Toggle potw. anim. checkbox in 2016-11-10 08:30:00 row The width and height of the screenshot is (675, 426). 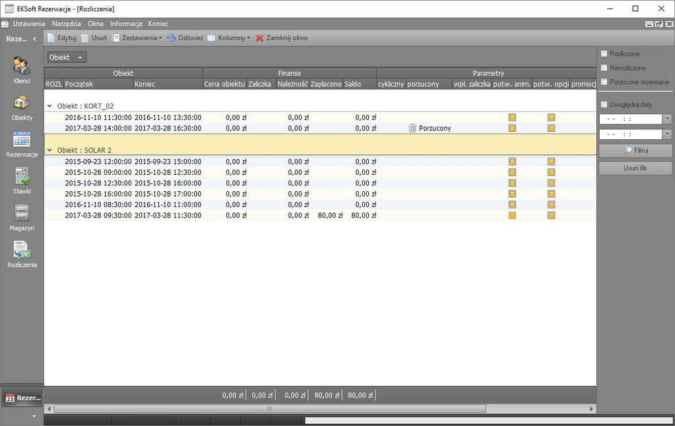tap(512, 205)
